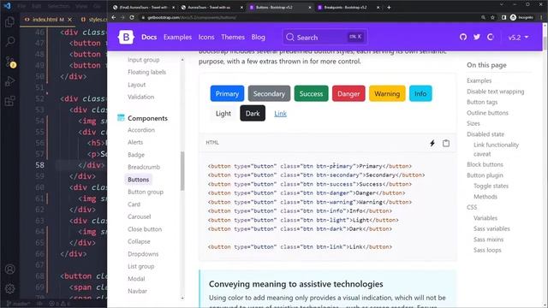Reload the page in the browser
Image resolution: width=548 pixels, height=308 pixels.
[x=131, y=17]
